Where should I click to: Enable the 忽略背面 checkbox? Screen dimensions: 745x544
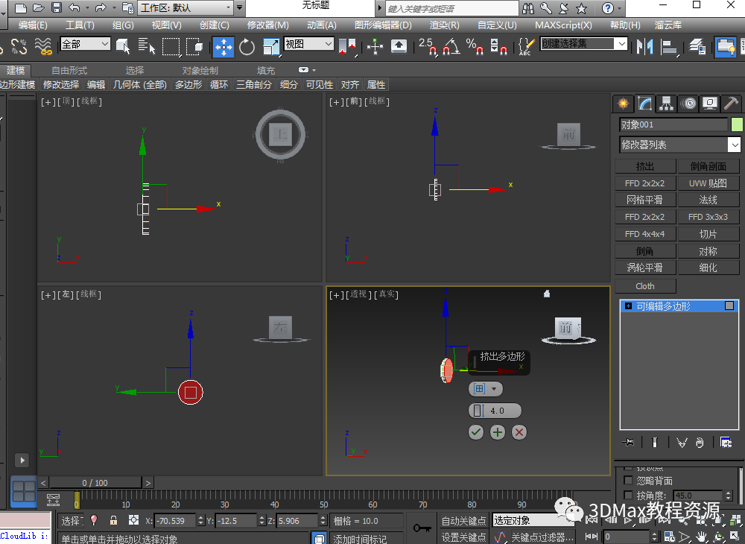(628, 481)
